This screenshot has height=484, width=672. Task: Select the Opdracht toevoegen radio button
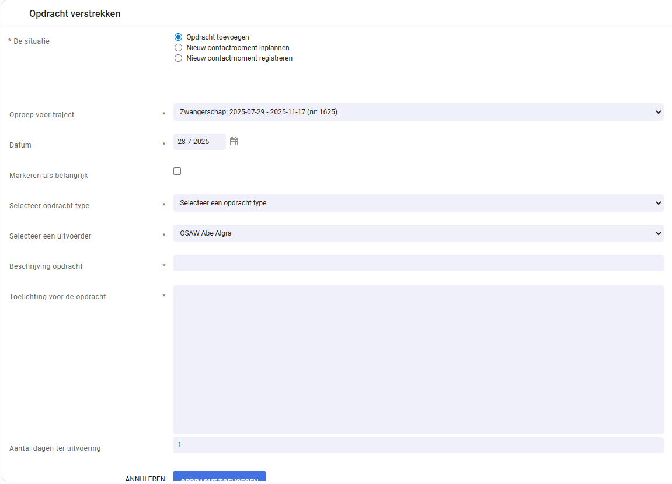click(178, 37)
